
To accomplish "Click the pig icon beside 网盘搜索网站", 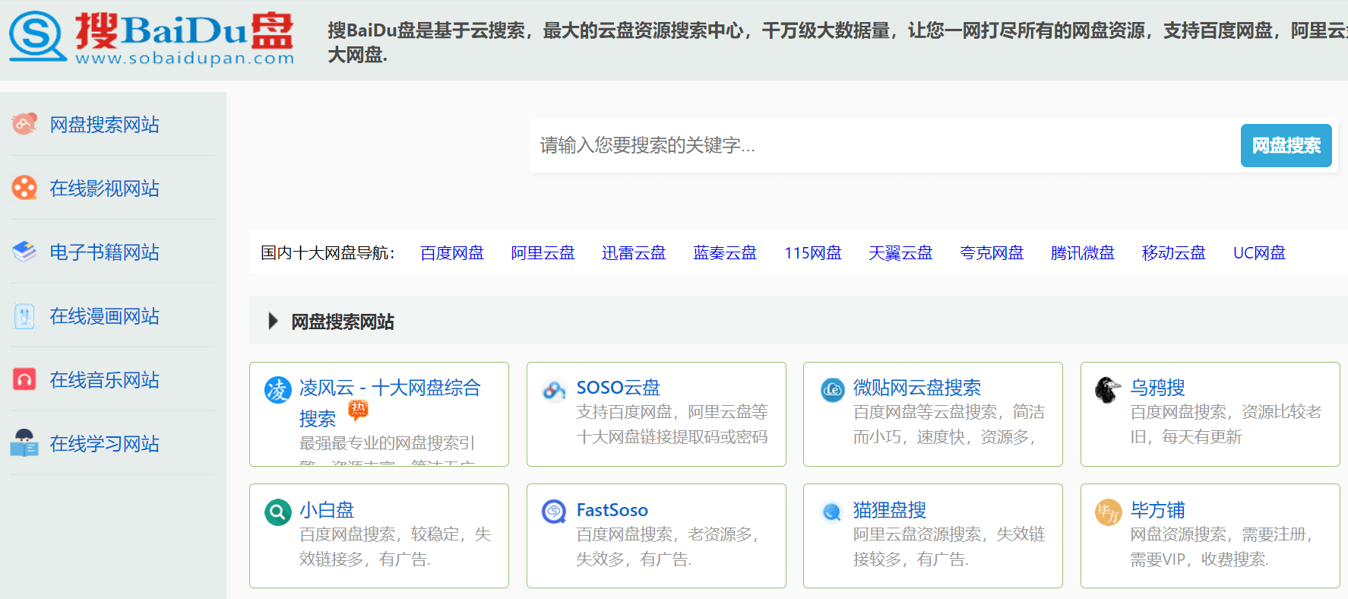I will [x=24, y=124].
